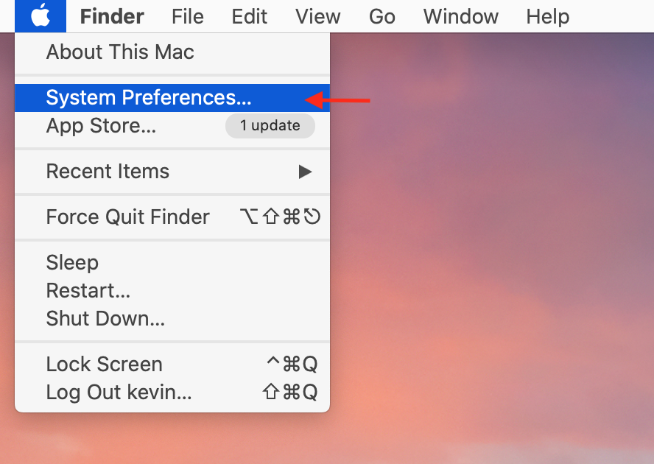Open System Preferences from the Apple menu

click(x=149, y=98)
